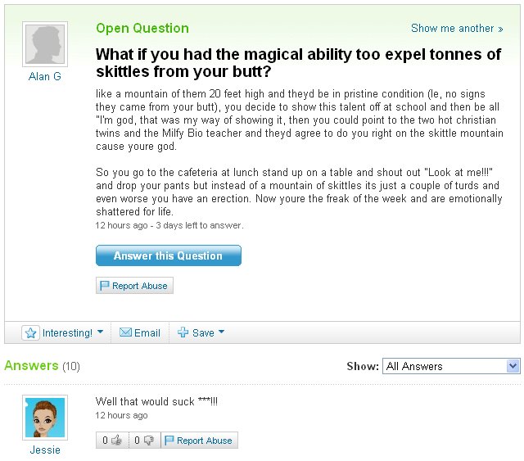Open Alan G's silhouette avatar
The image size is (524, 461).
(x=45, y=44)
